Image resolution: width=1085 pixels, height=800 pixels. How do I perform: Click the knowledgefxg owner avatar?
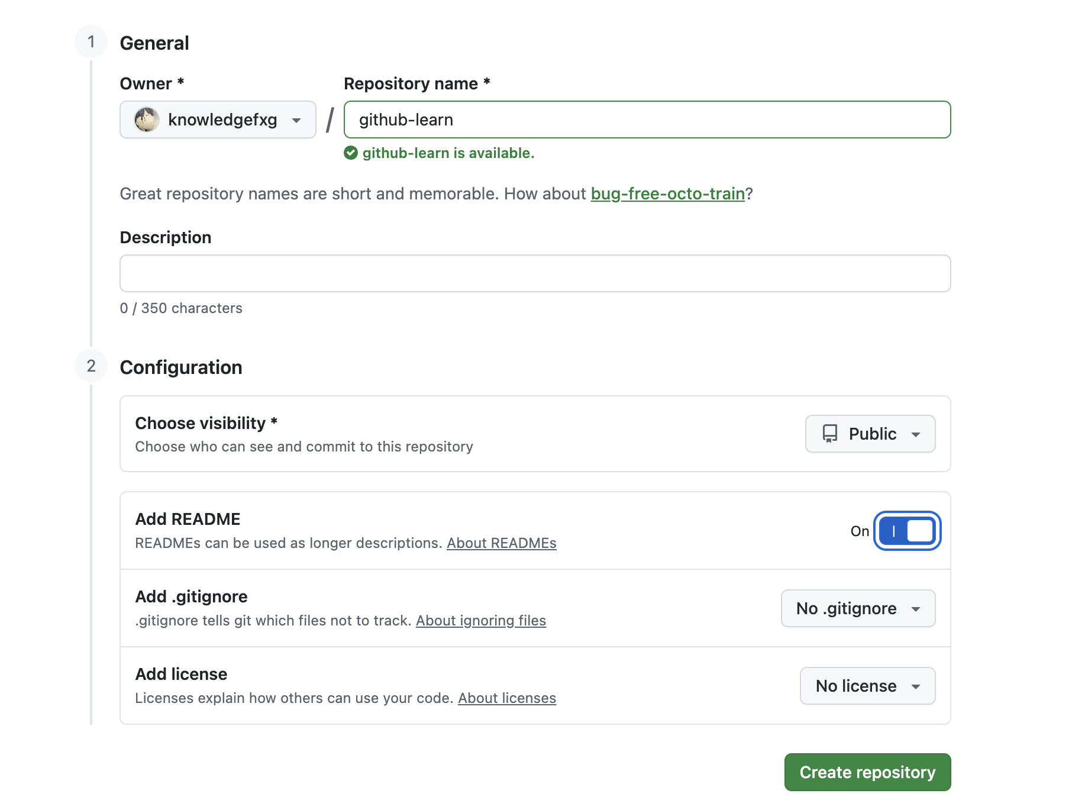[147, 120]
